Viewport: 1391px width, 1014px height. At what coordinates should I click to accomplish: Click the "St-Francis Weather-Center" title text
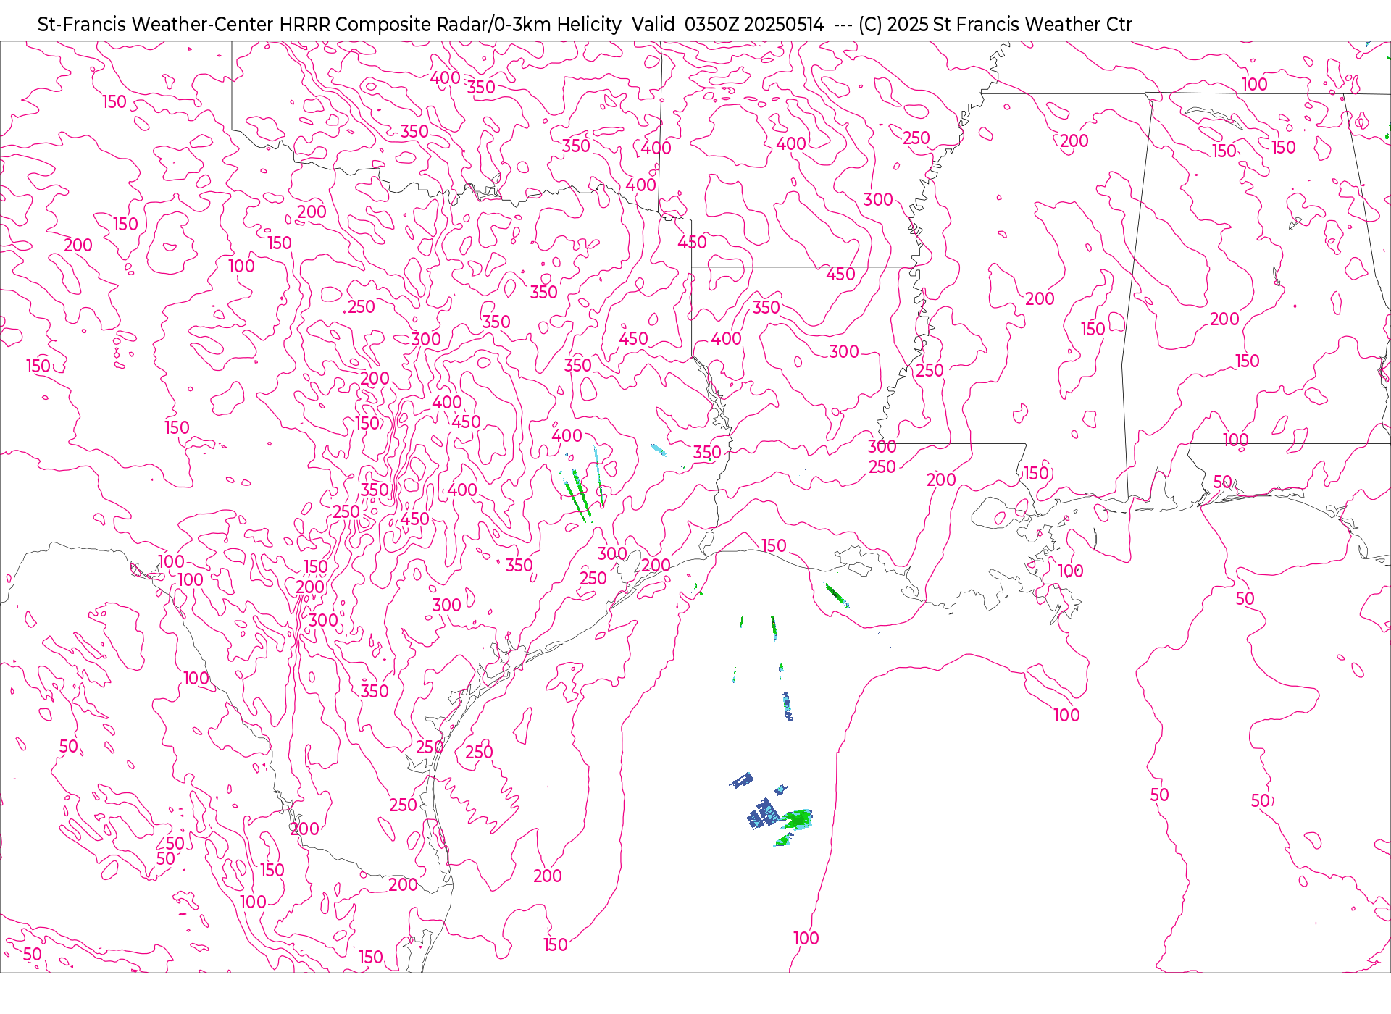click(156, 25)
